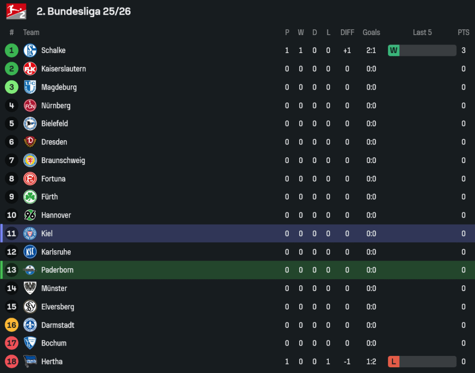475x373 pixels.
Task: Select the Paderborn team name
Action: [x=57, y=270]
